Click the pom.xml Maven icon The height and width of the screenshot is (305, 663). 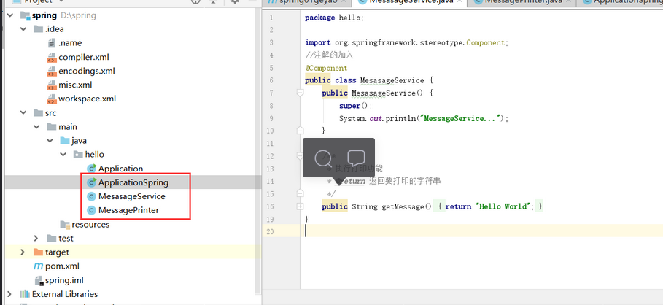(38, 266)
